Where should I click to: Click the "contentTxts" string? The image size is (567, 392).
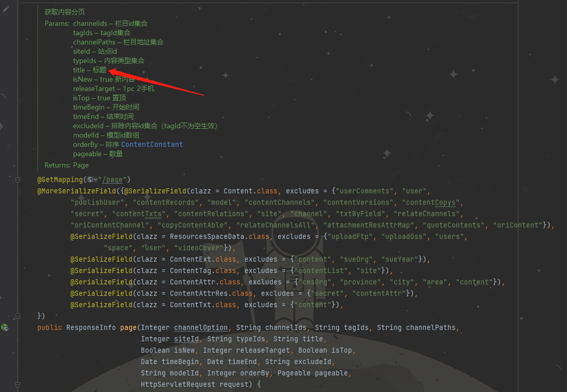coord(139,214)
